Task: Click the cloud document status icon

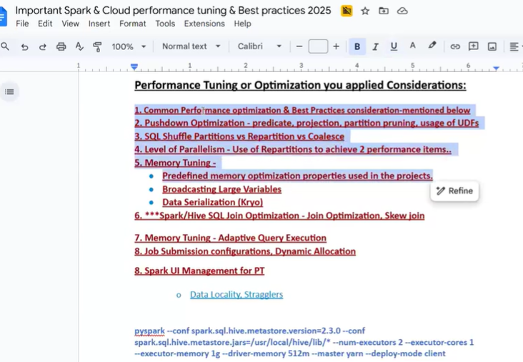Action: [402, 11]
